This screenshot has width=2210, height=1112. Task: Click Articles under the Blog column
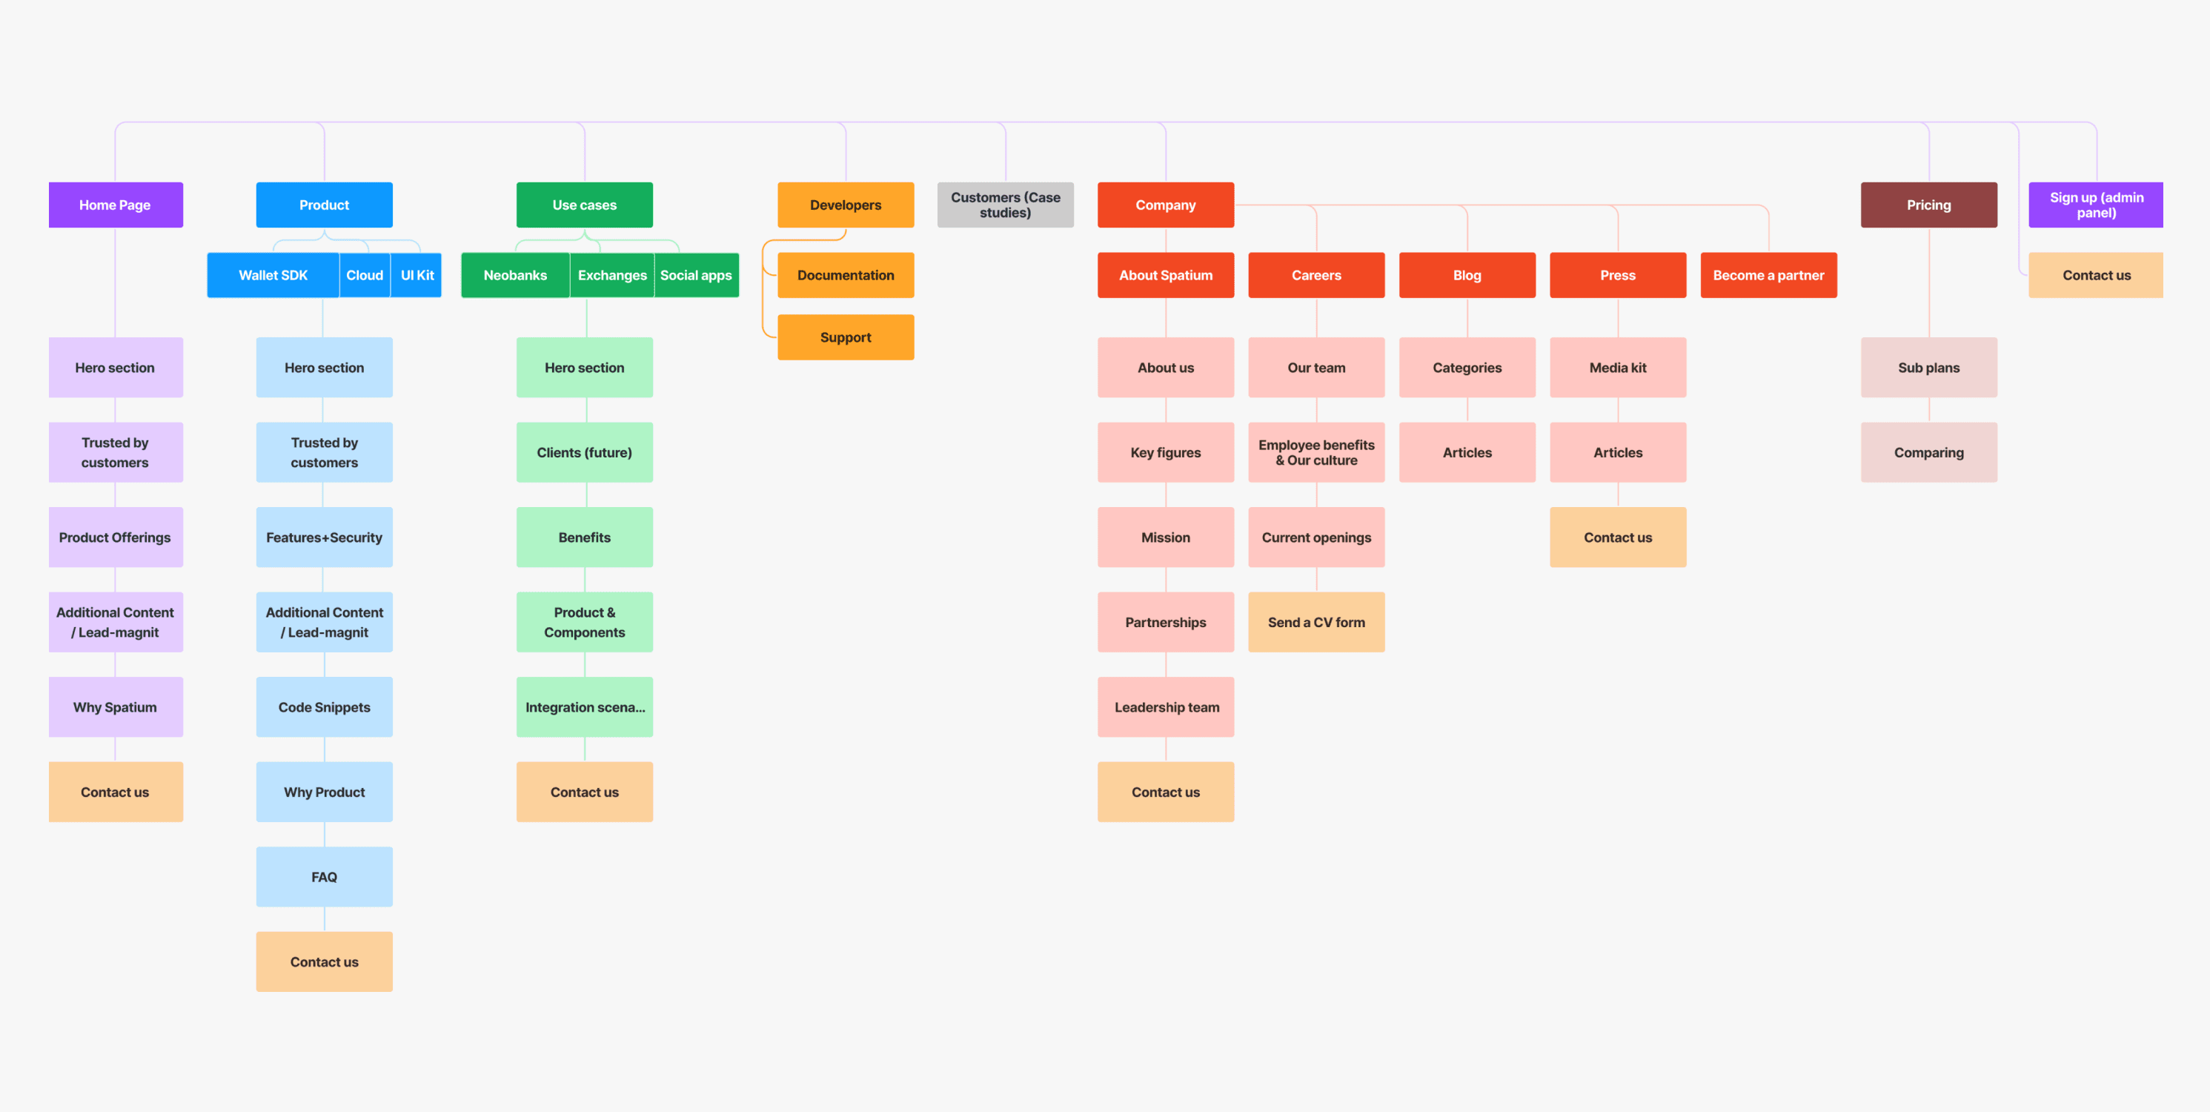coord(1467,452)
